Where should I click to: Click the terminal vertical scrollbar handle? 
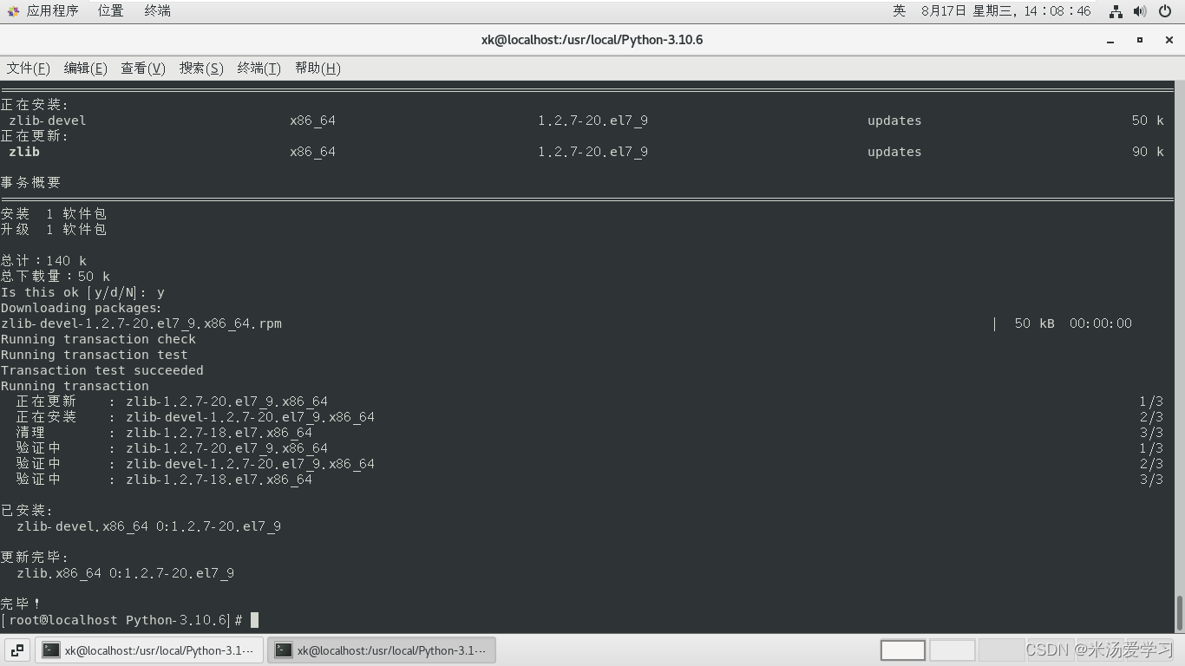tap(1179, 613)
